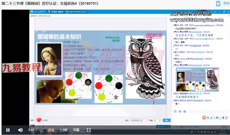Viewport: 230px width, 135px height.
Task: Click the Madonna painting on the slide
Action: point(49,59)
